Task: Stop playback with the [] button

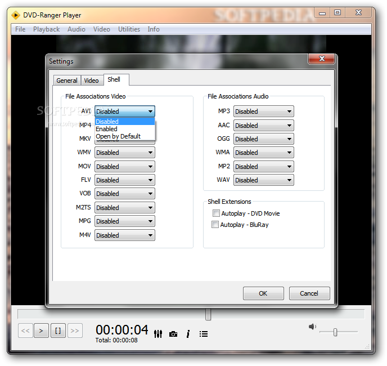Action: coord(58,331)
